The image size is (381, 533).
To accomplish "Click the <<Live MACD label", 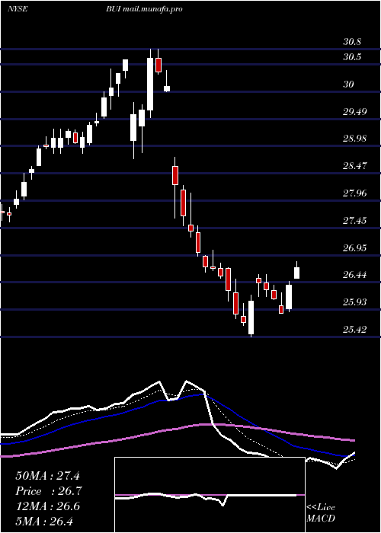I will coord(321,513).
